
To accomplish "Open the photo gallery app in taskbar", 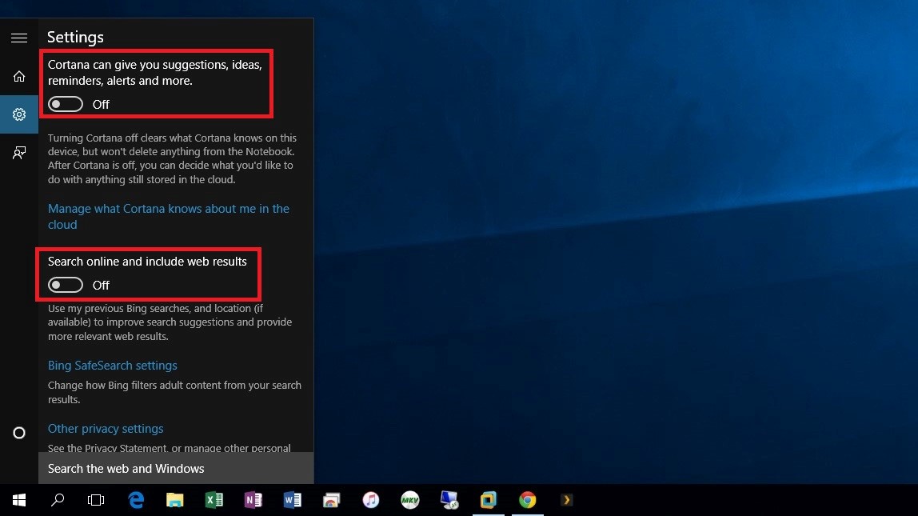I will (x=331, y=500).
